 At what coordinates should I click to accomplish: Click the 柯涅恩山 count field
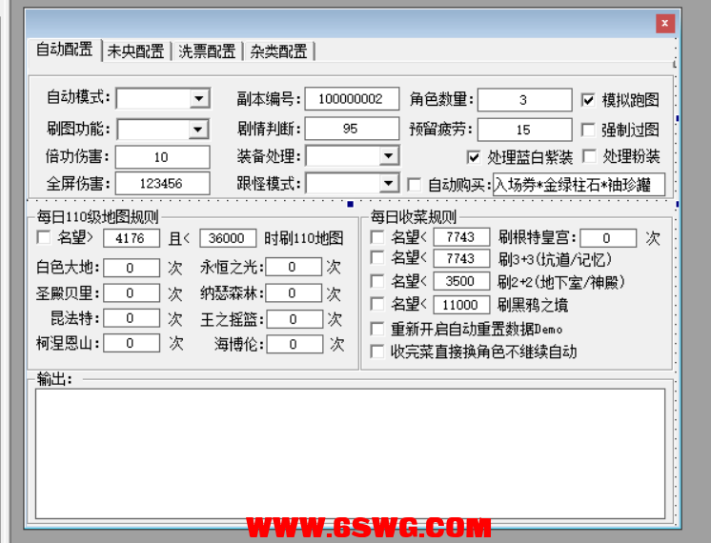tap(132, 343)
